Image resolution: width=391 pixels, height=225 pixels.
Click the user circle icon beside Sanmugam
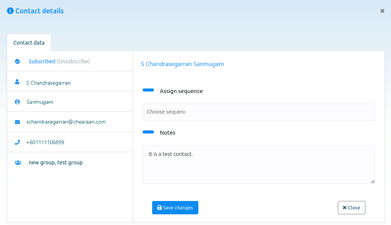[x=17, y=102]
